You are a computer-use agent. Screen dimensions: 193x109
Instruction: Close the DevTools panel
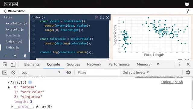click(188, 64)
